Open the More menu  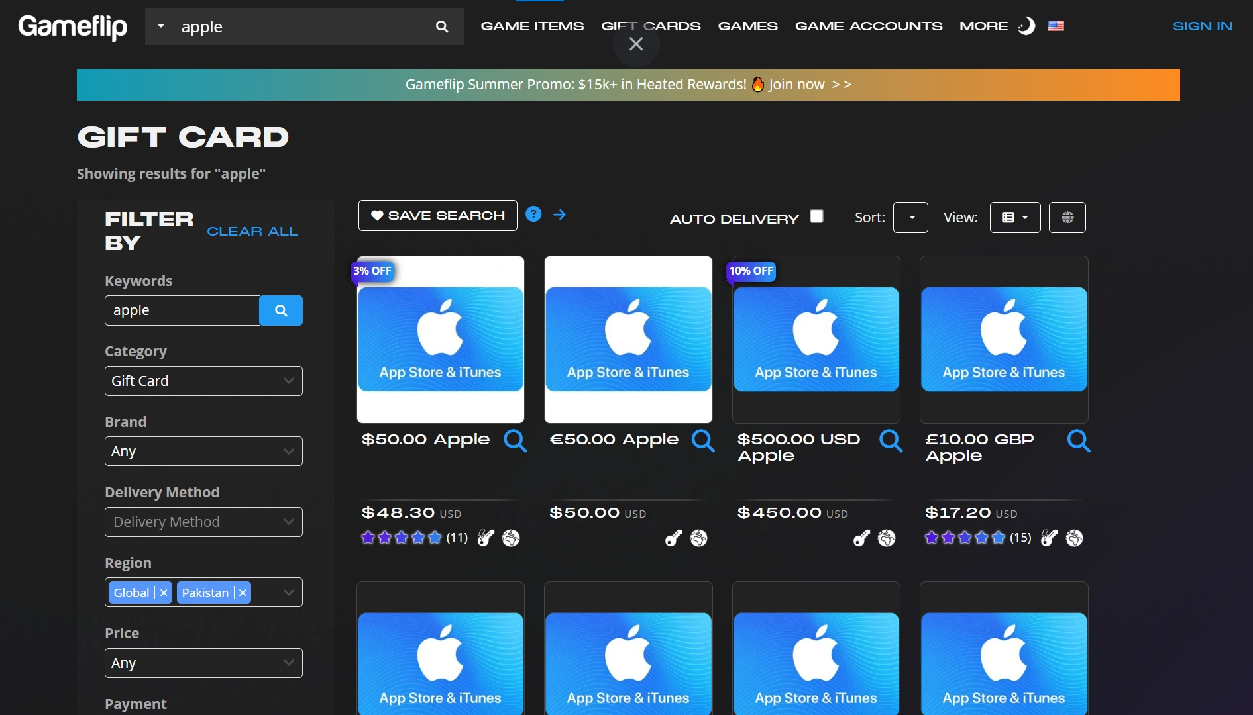984,26
